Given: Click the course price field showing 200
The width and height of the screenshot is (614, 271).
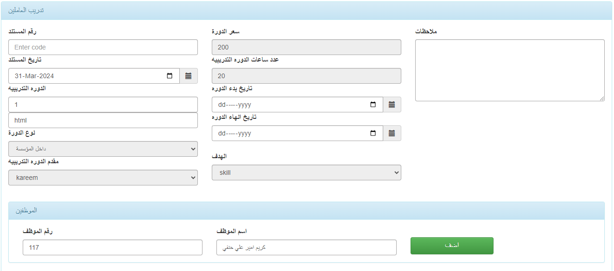Looking at the screenshot, I should (x=306, y=47).
